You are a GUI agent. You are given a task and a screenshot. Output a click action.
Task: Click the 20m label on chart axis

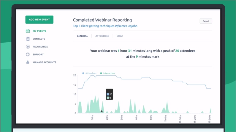click(107, 117)
